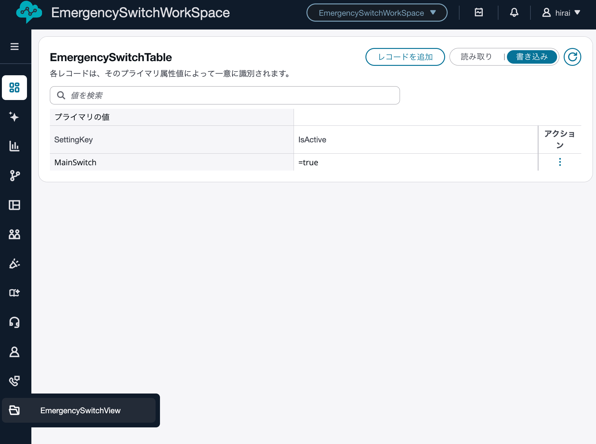The width and height of the screenshot is (596, 444).
Task: Select the users management icon
Action: (14, 234)
